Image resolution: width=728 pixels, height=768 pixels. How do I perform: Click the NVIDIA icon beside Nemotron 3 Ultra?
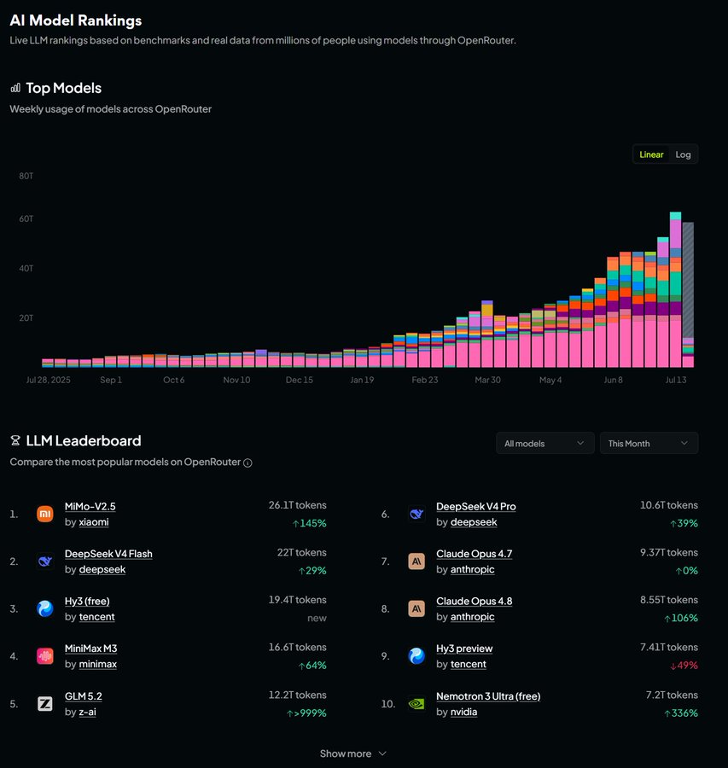pos(416,704)
